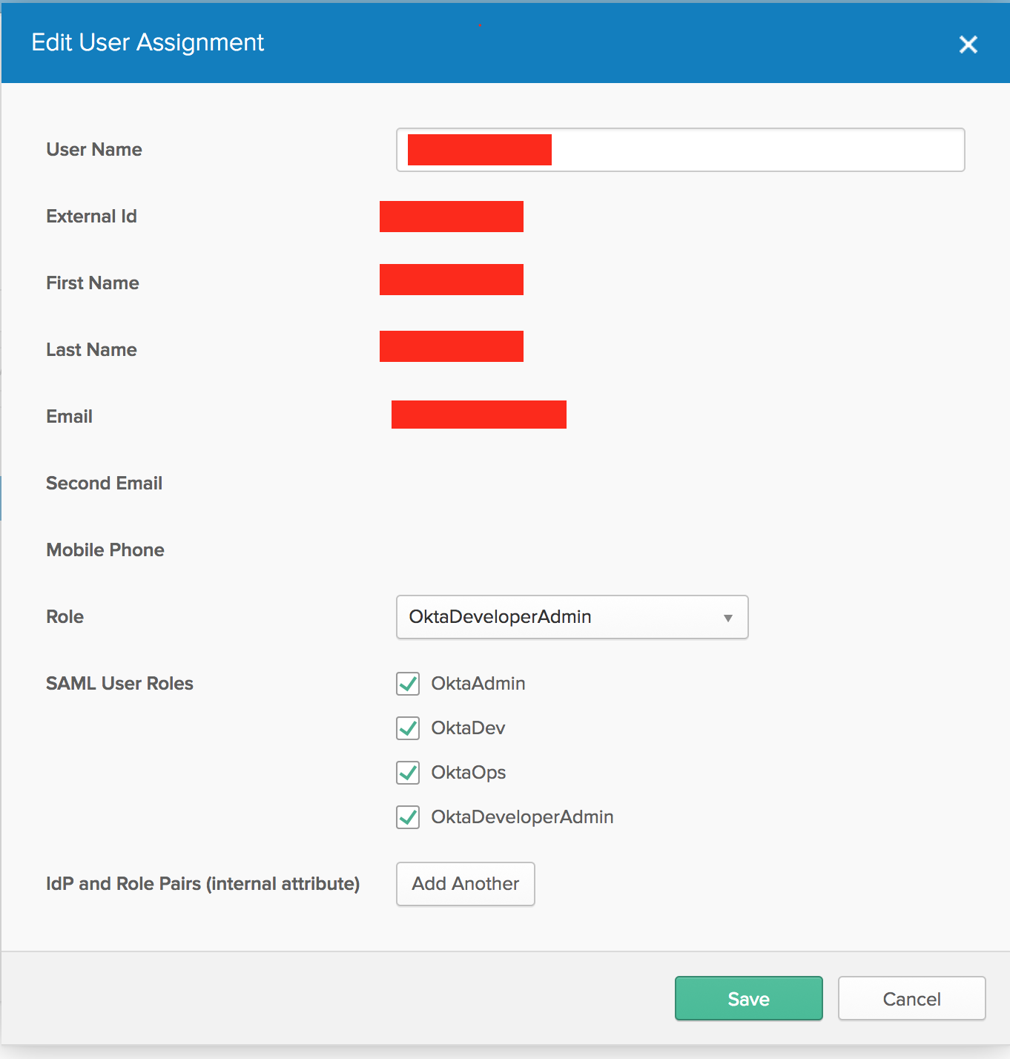Cancel editing the user assignment
The image size is (1010, 1059).
[911, 998]
